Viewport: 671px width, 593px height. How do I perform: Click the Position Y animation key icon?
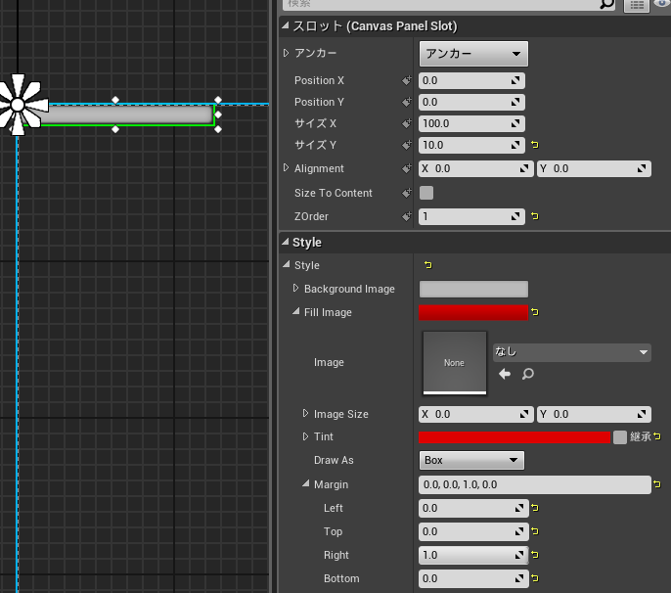pyautogui.click(x=407, y=102)
